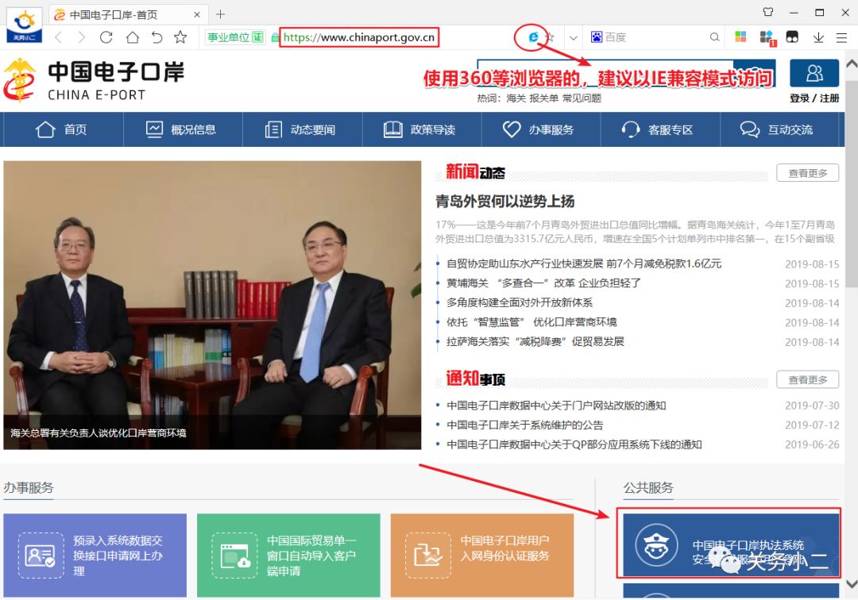This screenshot has height=600, width=858.
Task: Click the address bar showing chinaport.gov.cn
Action: (357, 37)
